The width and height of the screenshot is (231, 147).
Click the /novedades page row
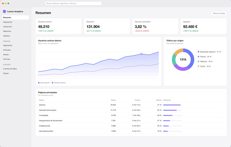tap(131, 115)
